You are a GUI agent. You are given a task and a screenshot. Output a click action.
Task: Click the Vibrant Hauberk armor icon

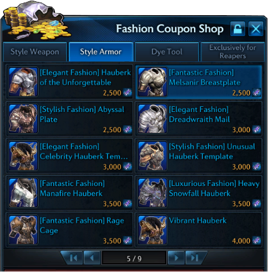pyautogui.click(x=152, y=230)
